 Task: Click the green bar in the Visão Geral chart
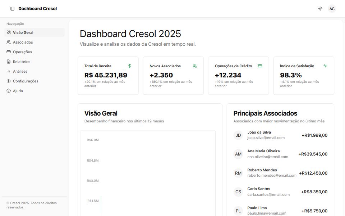[x=101, y=204]
